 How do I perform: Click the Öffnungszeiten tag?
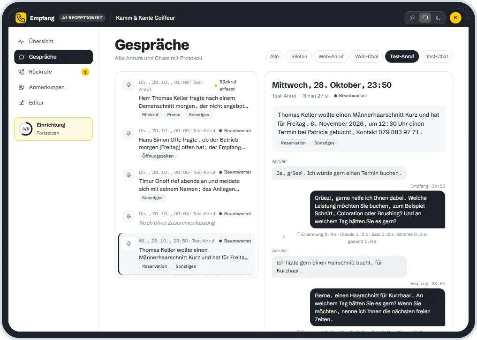point(158,156)
